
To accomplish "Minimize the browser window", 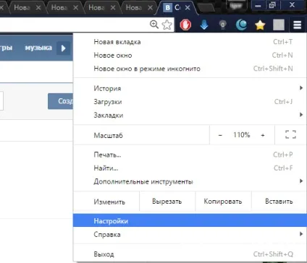I will [x=258, y=5].
